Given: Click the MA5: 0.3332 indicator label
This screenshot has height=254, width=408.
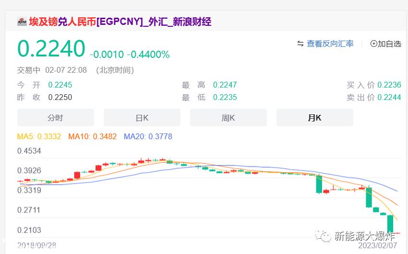Looking at the screenshot, I should 39,136.
